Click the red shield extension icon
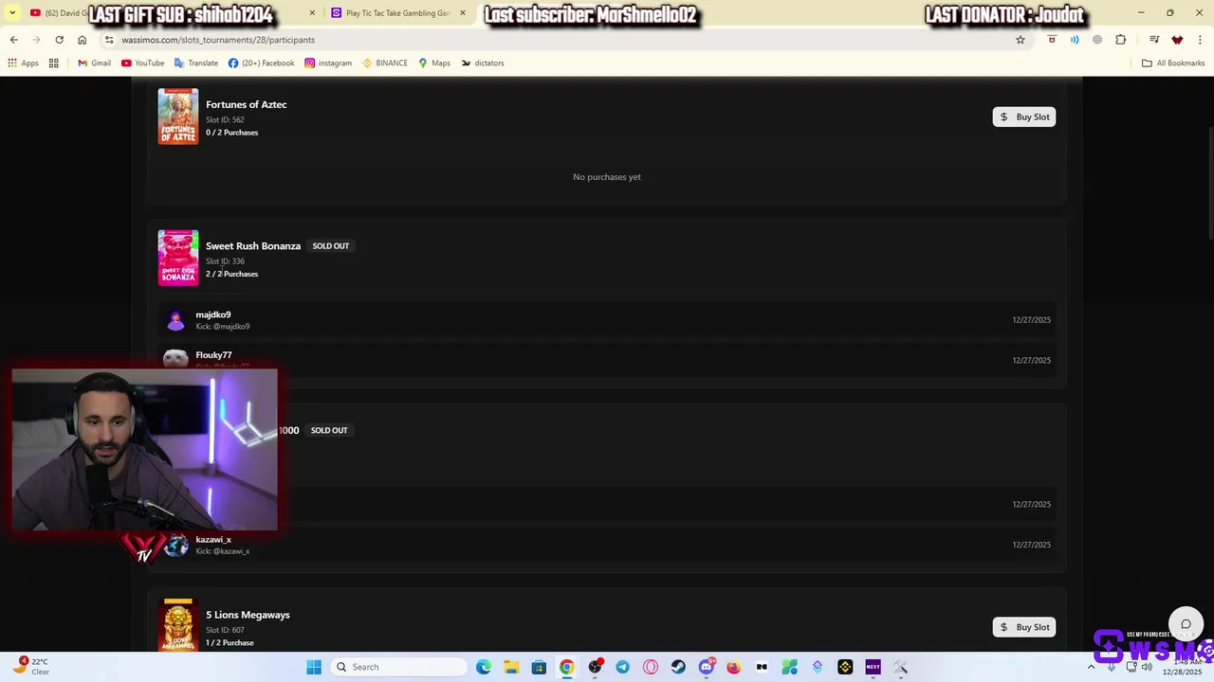The image size is (1214, 682). click(1052, 40)
